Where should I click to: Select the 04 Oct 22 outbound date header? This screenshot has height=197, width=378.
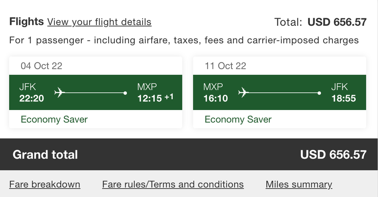pos(41,66)
